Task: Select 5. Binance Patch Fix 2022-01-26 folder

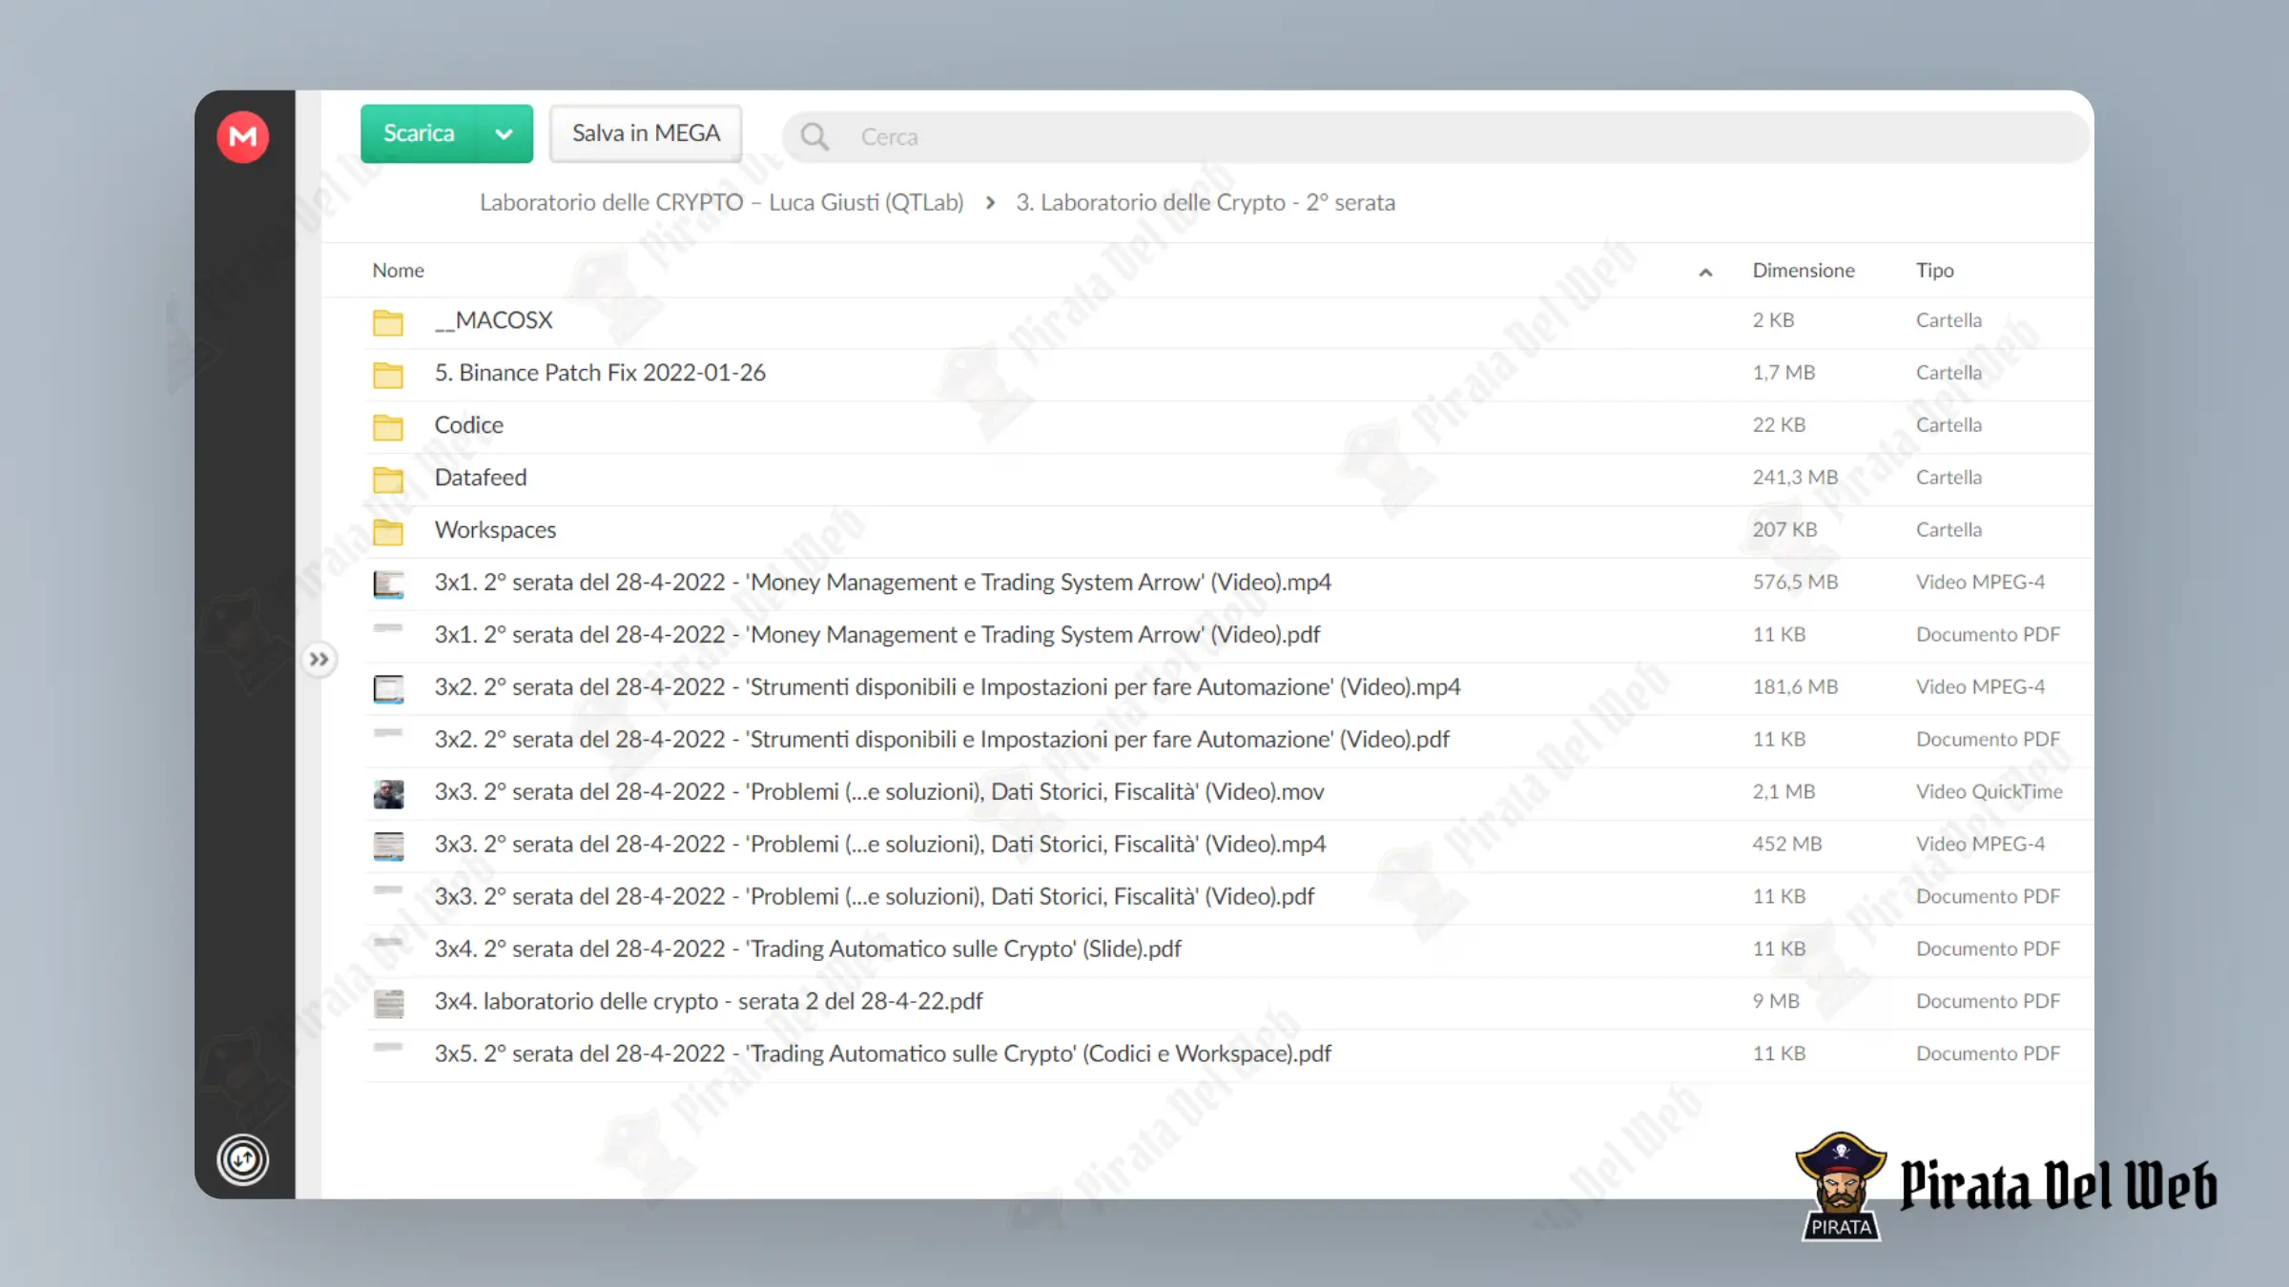Action: click(x=600, y=373)
